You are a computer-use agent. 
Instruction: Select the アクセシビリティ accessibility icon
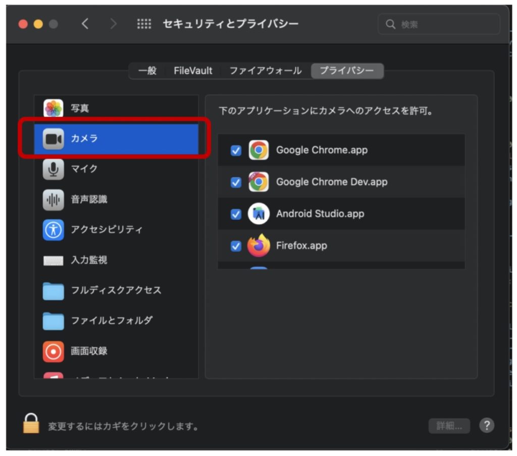[x=54, y=230]
